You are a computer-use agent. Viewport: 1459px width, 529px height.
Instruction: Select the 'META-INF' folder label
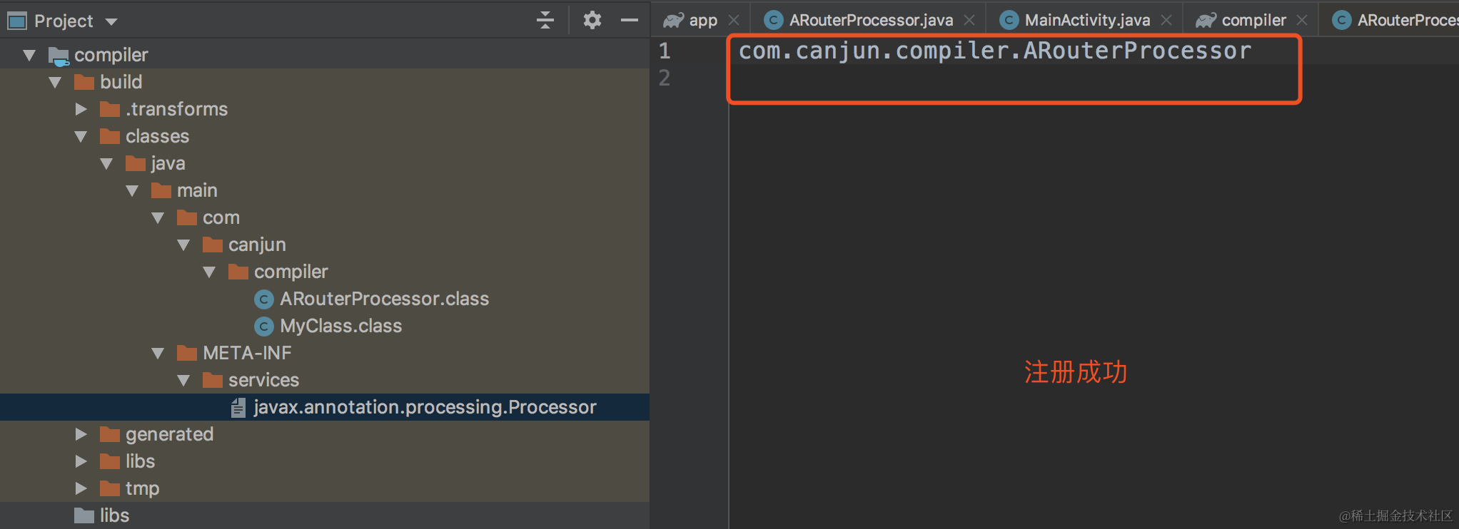[247, 353]
